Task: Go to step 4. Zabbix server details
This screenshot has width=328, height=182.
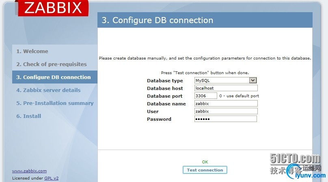Action: pos(48,90)
